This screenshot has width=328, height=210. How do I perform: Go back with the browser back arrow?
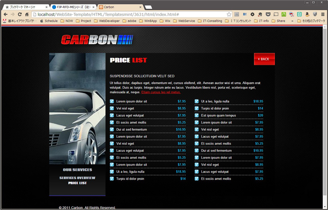6,14
